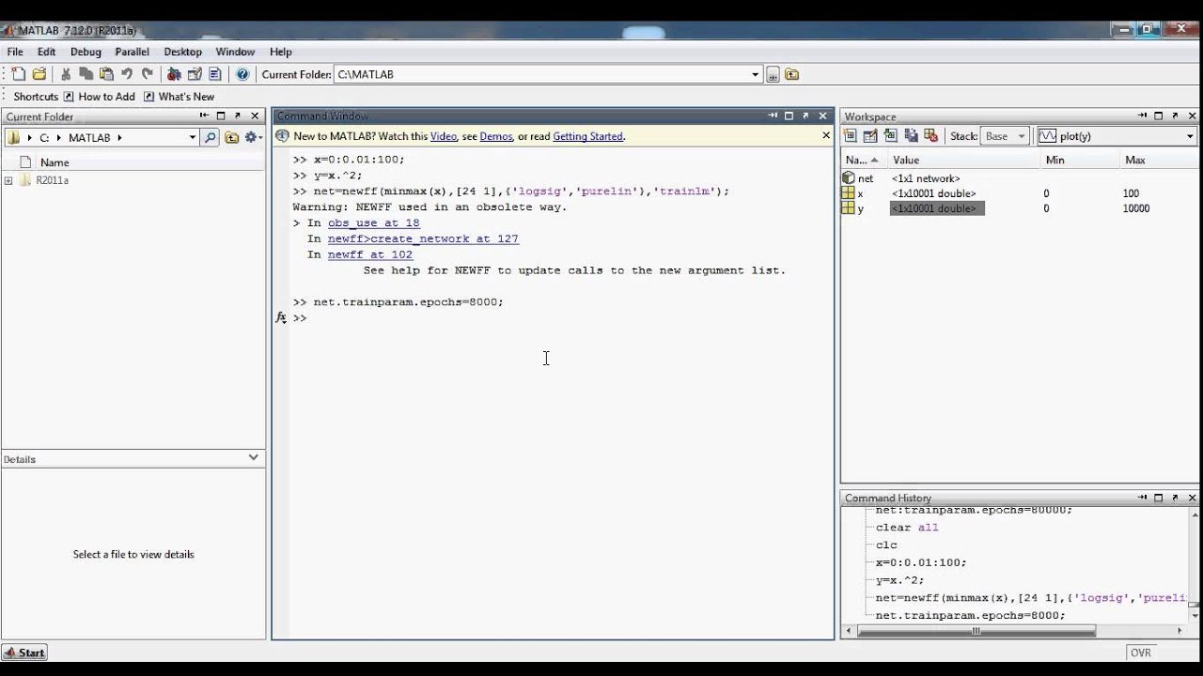The image size is (1203, 676).
Task: Click the Shortcuts toolbar label
Action: [x=36, y=97]
